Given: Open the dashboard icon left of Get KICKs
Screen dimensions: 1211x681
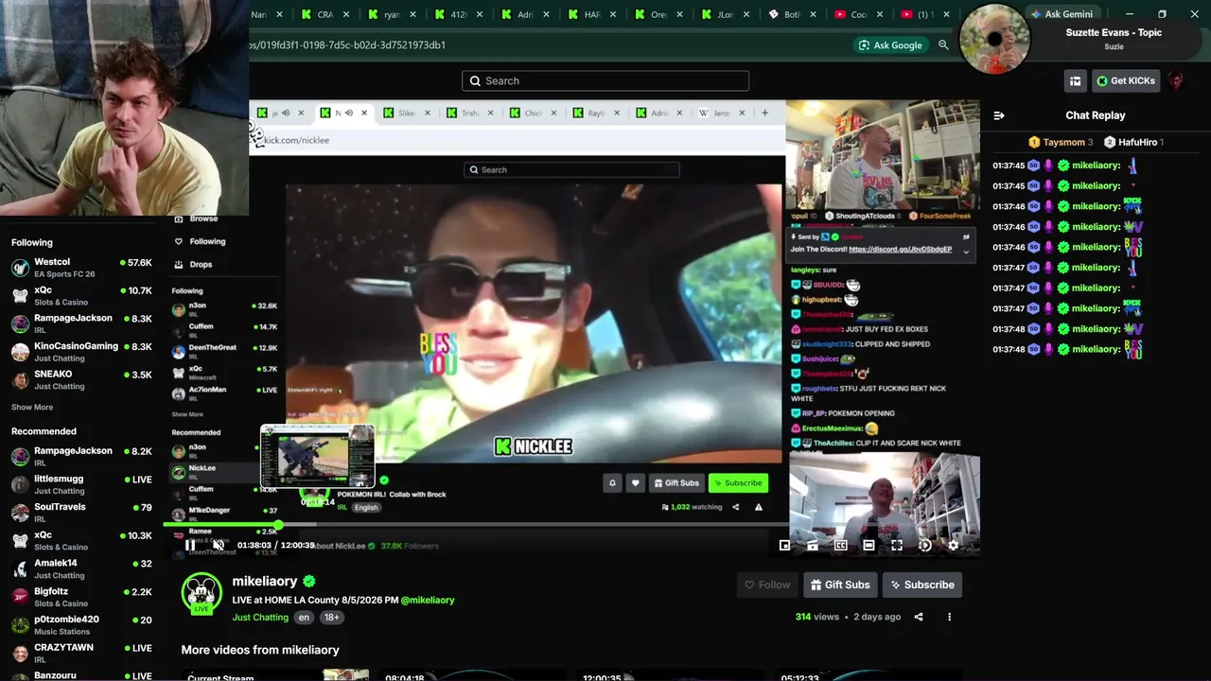Looking at the screenshot, I should tap(1075, 81).
